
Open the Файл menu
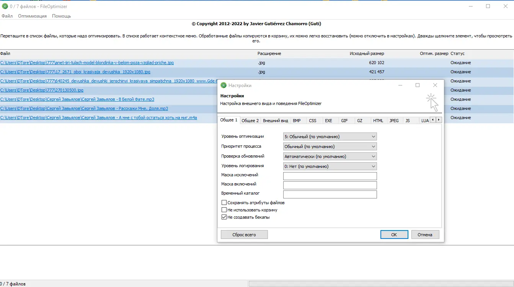coord(7,16)
